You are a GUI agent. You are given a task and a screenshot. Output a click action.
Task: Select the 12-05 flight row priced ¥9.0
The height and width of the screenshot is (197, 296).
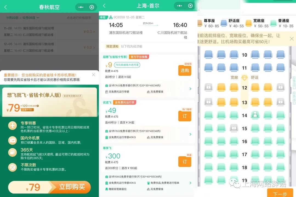(49, 47)
